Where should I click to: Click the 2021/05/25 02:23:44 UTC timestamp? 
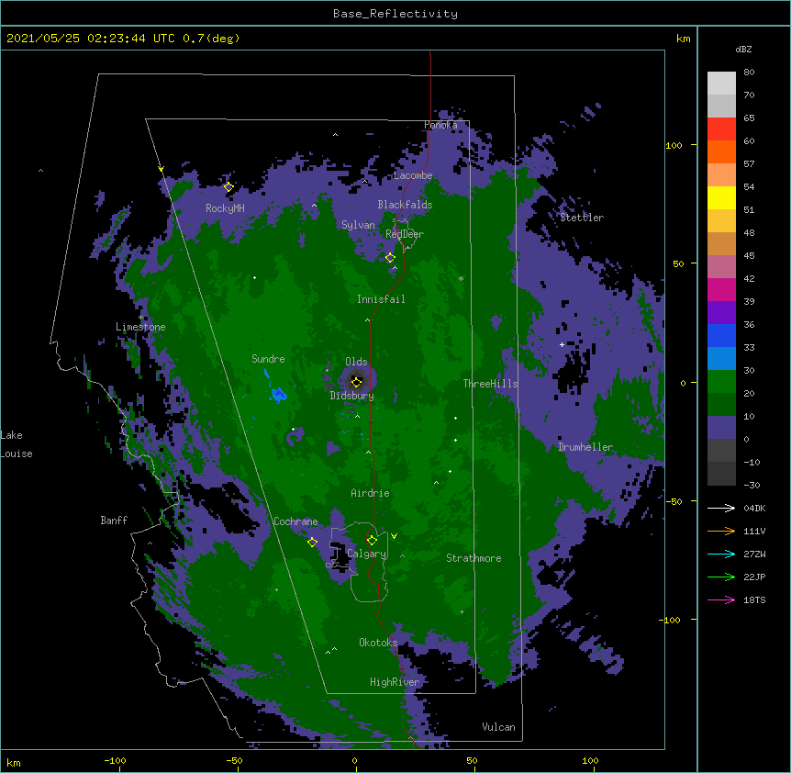(x=90, y=39)
